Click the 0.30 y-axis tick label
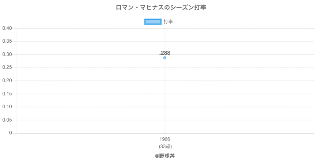 pyautogui.click(x=7, y=54)
